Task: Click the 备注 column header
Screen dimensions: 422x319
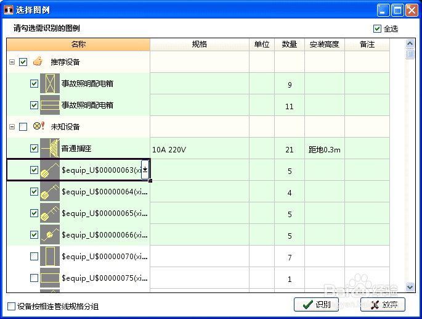Action: point(367,44)
